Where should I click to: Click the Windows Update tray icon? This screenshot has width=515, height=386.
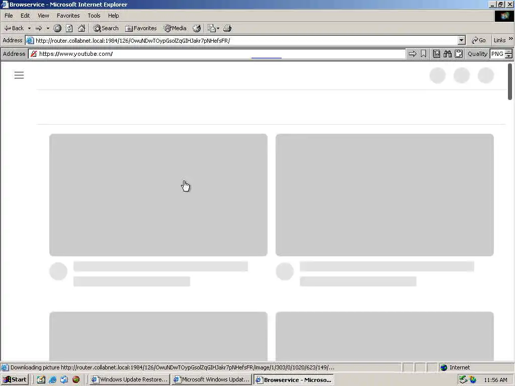coord(473,380)
